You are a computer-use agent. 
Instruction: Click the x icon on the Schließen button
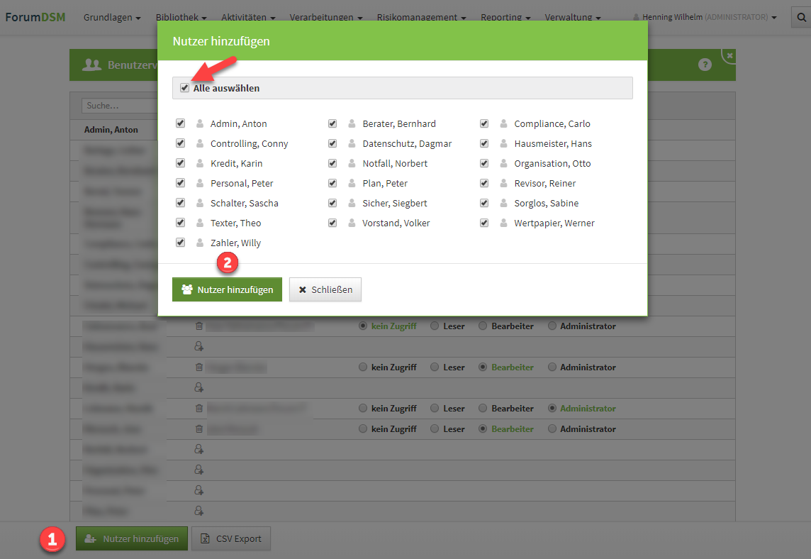[303, 290]
